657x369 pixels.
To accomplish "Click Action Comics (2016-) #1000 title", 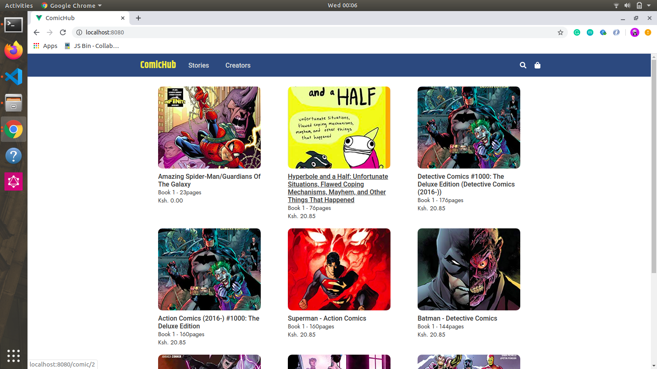I will [x=209, y=322].
